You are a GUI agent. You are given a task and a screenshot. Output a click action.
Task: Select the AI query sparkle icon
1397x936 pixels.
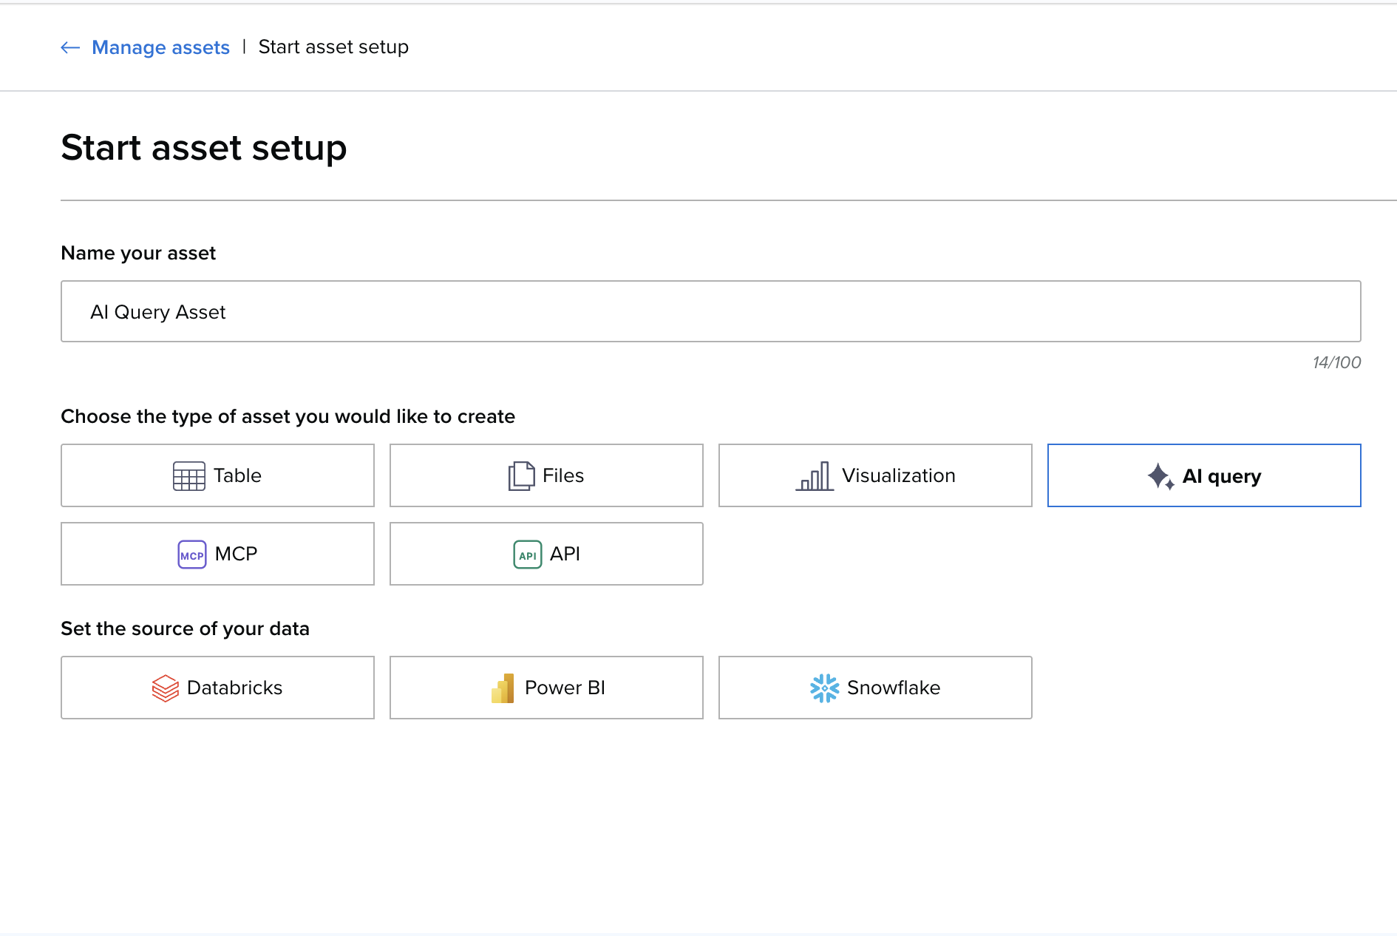click(x=1160, y=476)
